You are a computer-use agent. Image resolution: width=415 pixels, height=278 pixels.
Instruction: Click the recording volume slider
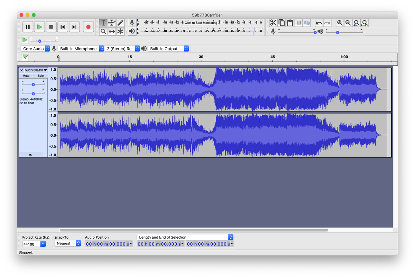pos(297,31)
